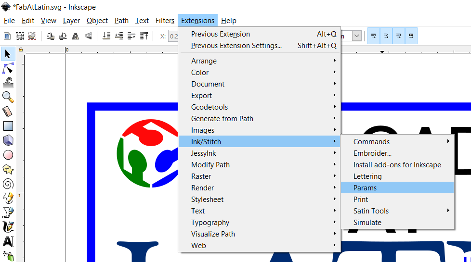Flip selection vertically
471x262 pixels.
(88, 36)
